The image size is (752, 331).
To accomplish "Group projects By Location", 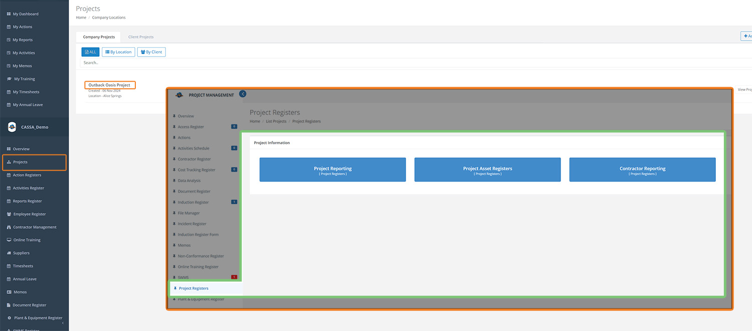I will click(x=118, y=52).
